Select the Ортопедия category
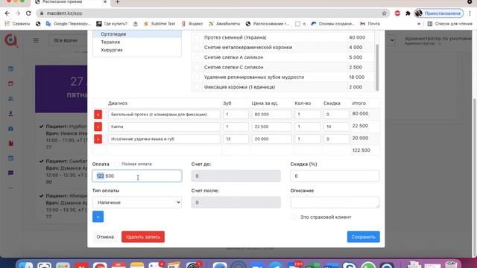This screenshot has width=477, height=268. [137, 34]
